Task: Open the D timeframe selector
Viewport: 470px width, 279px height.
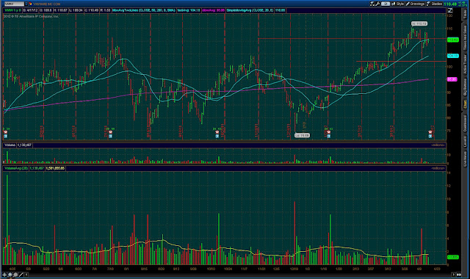Action: point(386,4)
